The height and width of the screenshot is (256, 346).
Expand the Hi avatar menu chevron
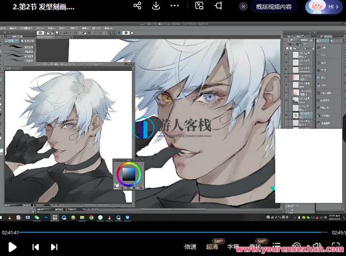tap(338, 6)
